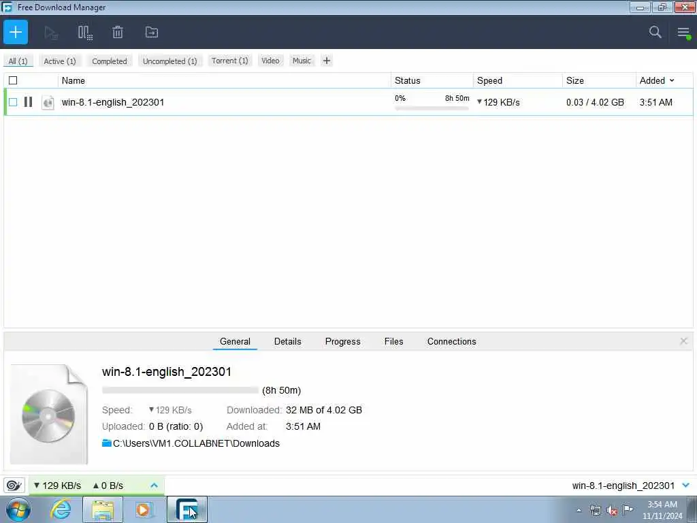The height and width of the screenshot is (523, 697).
Task: Click the trash Delete download icon
Action: click(x=118, y=32)
